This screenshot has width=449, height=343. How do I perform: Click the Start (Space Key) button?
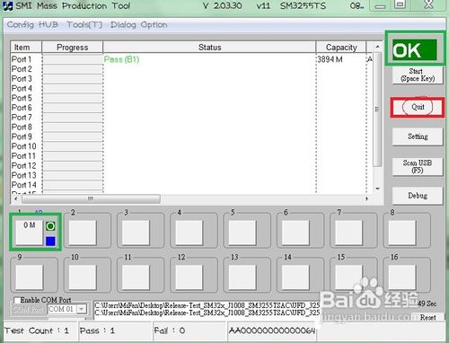[418, 75]
